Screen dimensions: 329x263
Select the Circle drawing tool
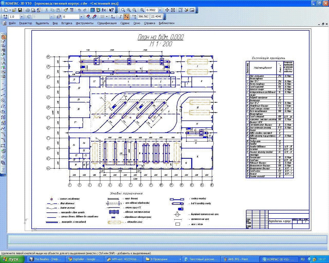(3, 100)
